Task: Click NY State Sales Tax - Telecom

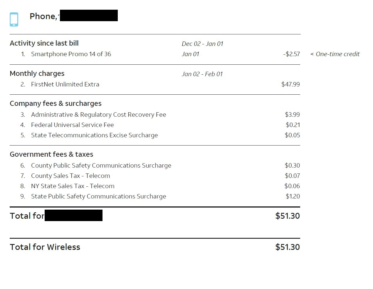Action: coord(73,186)
